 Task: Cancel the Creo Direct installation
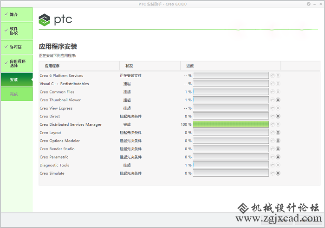pyautogui.click(x=278, y=116)
